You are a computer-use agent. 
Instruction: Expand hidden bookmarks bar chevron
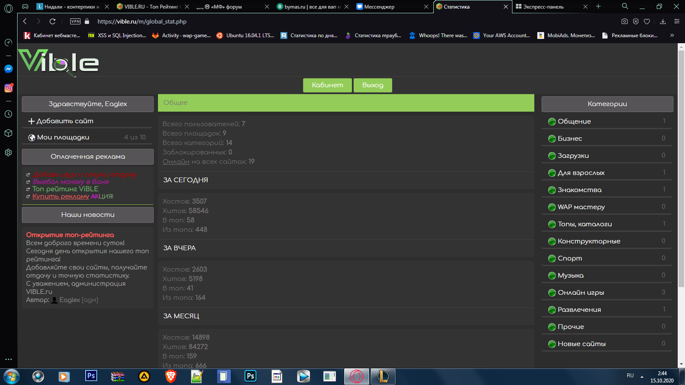[672, 36]
